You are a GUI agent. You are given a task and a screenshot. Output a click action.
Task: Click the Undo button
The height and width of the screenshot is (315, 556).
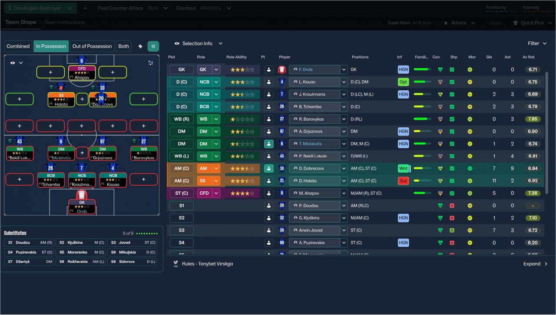pos(495,23)
